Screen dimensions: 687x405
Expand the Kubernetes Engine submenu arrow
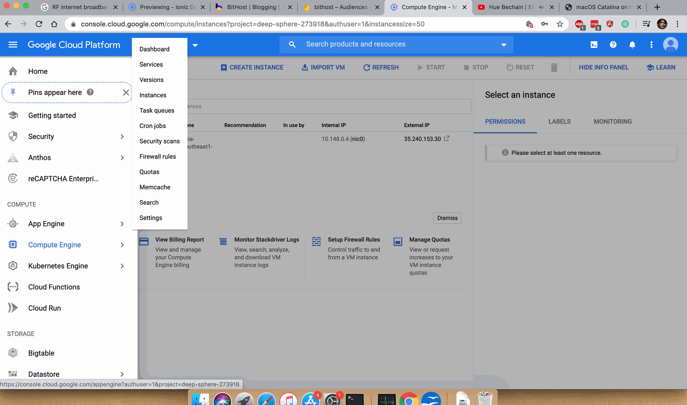tap(122, 266)
